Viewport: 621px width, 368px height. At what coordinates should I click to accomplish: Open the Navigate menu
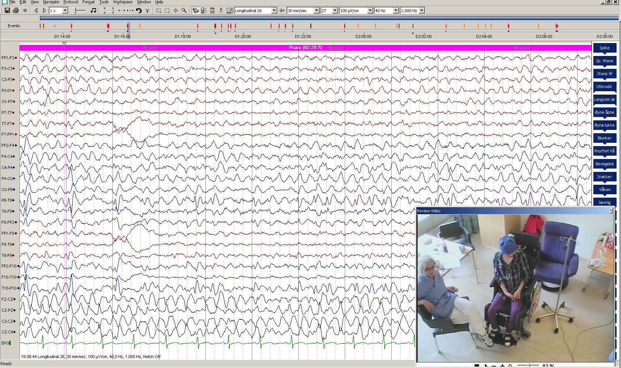click(x=51, y=2)
